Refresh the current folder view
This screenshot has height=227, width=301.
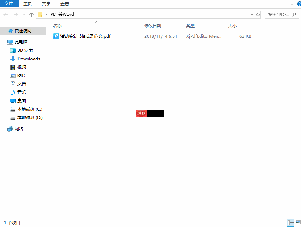coord(258,14)
